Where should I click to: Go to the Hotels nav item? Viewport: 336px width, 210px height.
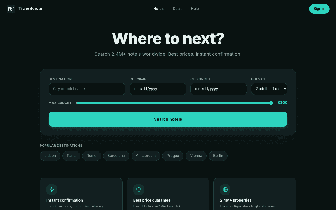[159, 9]
